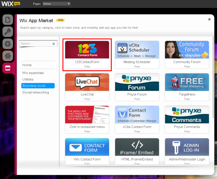
Task: Open the pnyxe Forum app thumbnail
Action: (x=137, y=82)
